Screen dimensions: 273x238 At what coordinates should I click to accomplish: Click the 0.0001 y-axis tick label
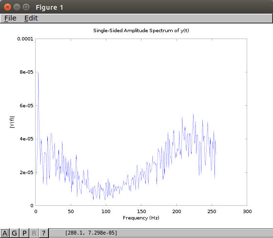(25, 39)
